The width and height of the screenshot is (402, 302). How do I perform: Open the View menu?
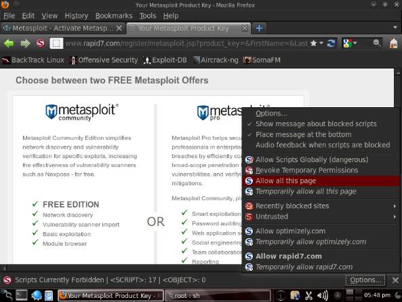(x=49, y=16)
